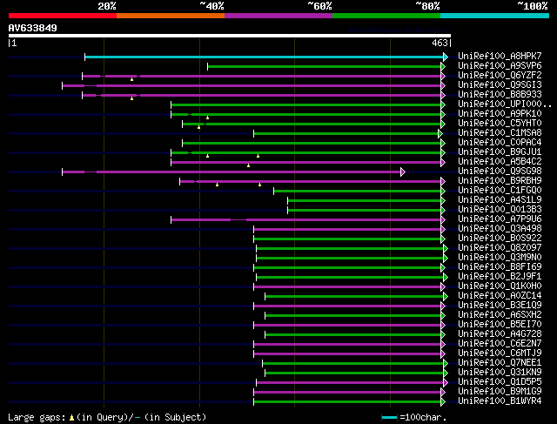Viewport: 557px width, 424px height.
Task: Open hit UniRef100_UPI000..
Action: (x=505, y=104)
